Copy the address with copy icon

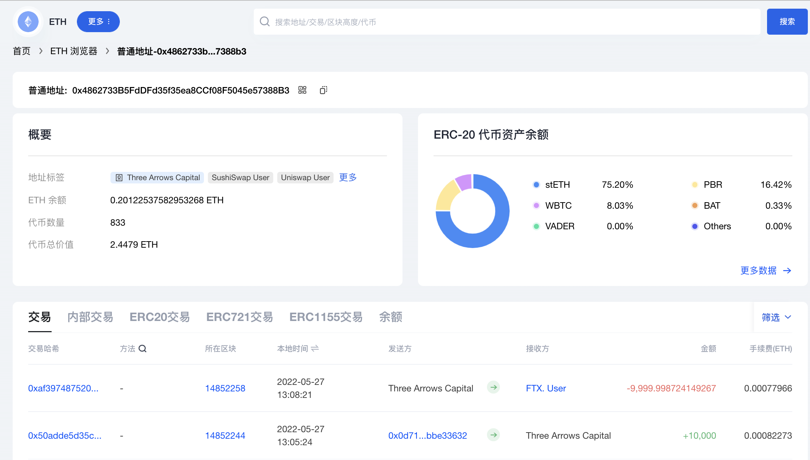pyautogui.click(x=323, y=90)
